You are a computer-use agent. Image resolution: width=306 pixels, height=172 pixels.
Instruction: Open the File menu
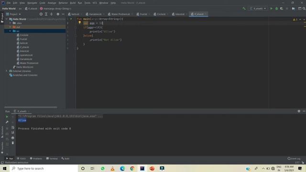click(x=9, y=3)
